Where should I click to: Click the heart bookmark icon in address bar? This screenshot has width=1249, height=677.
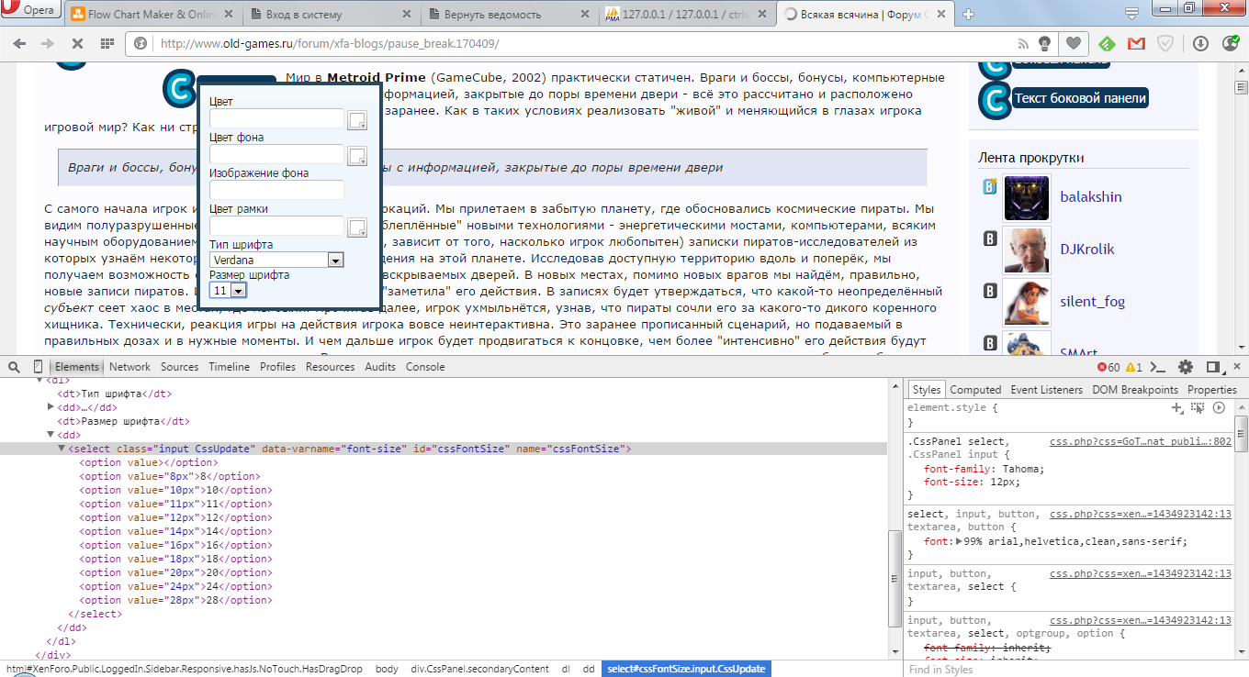[1071, 43]
